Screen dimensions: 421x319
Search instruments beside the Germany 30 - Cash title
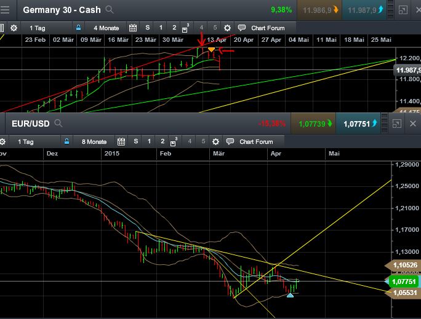(x=110, y=10)
